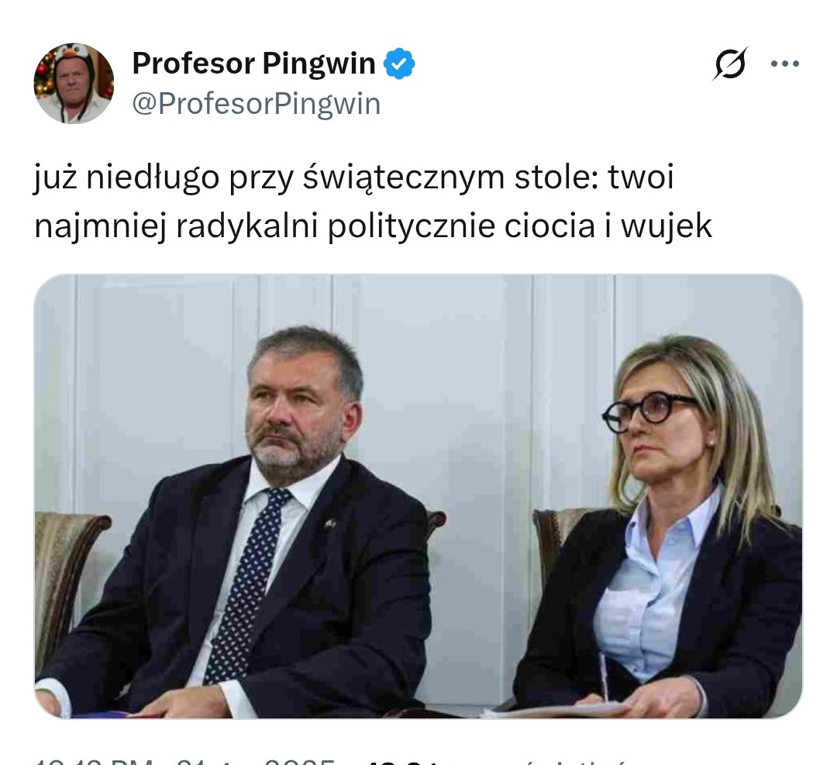Open the three-dot more options menu
This screenshot has width=837, height=765.
coord(785,64)
